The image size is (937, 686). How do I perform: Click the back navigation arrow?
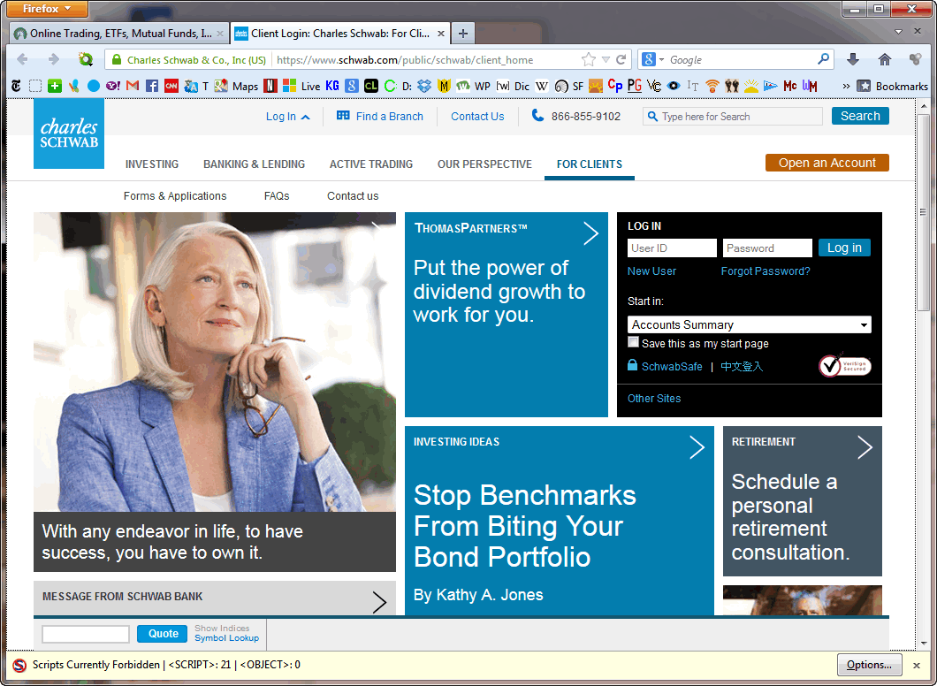pos(23,59)
